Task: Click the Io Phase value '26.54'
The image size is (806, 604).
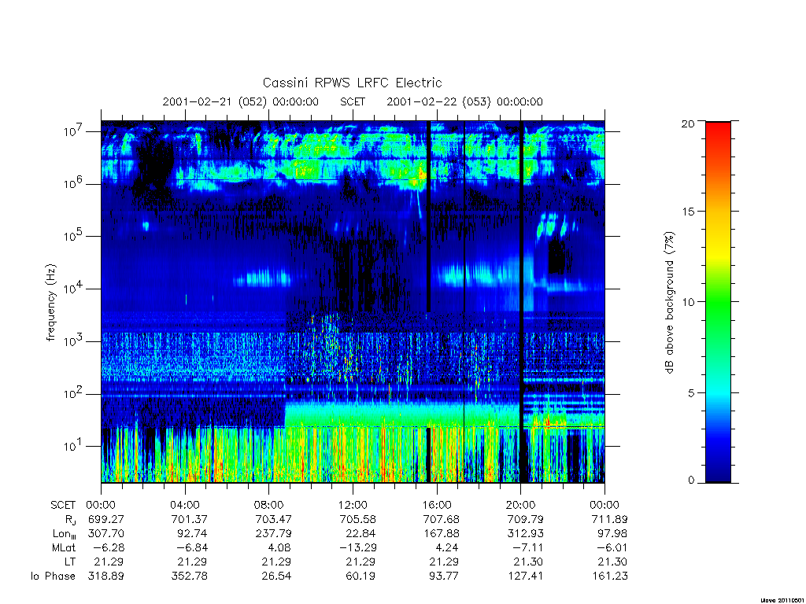Action: click(276, 576)
